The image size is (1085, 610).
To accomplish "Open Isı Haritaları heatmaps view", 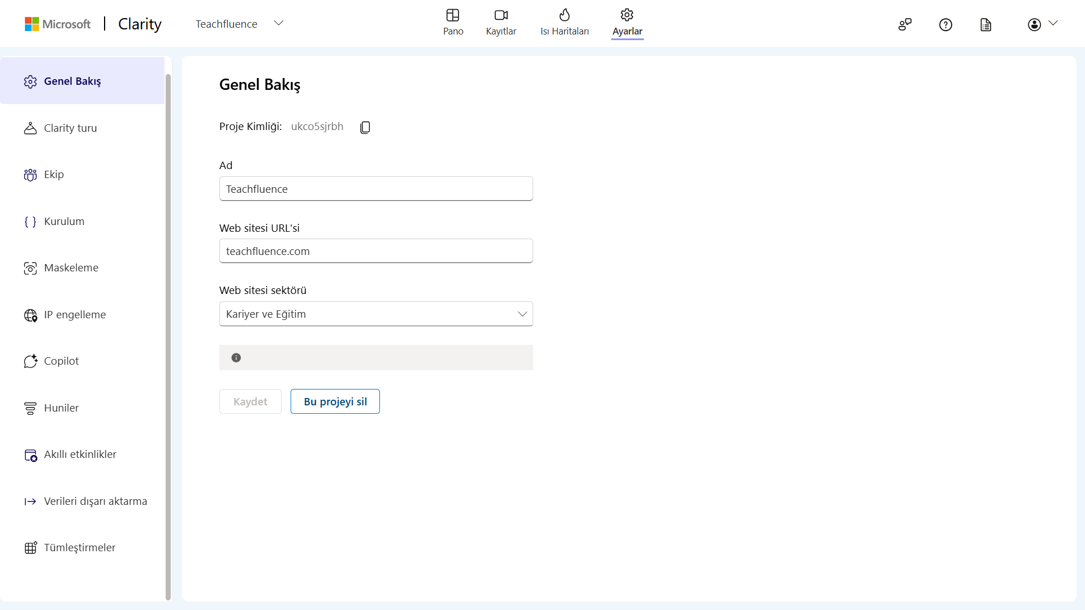I will [x=564, y=23].
